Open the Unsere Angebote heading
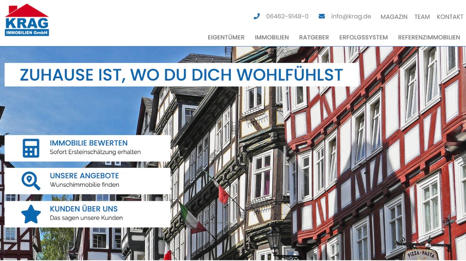This screenshot has width=466, height=261. (x=84, y=176)
